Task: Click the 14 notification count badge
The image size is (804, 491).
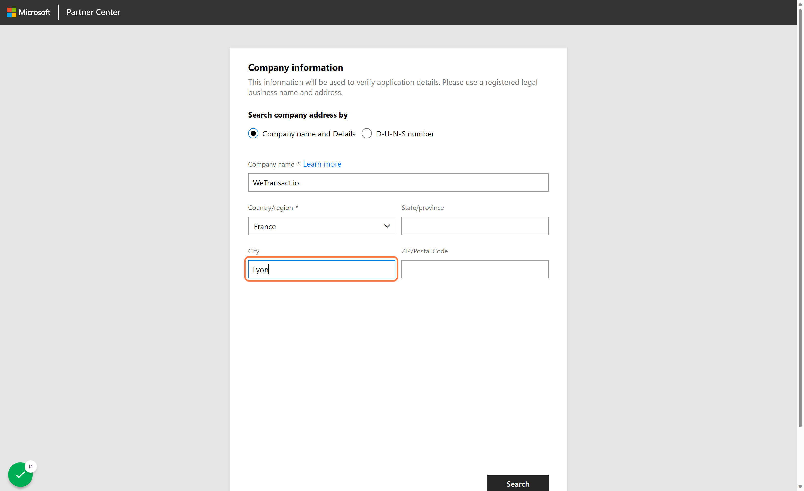Action: point(31,466)
